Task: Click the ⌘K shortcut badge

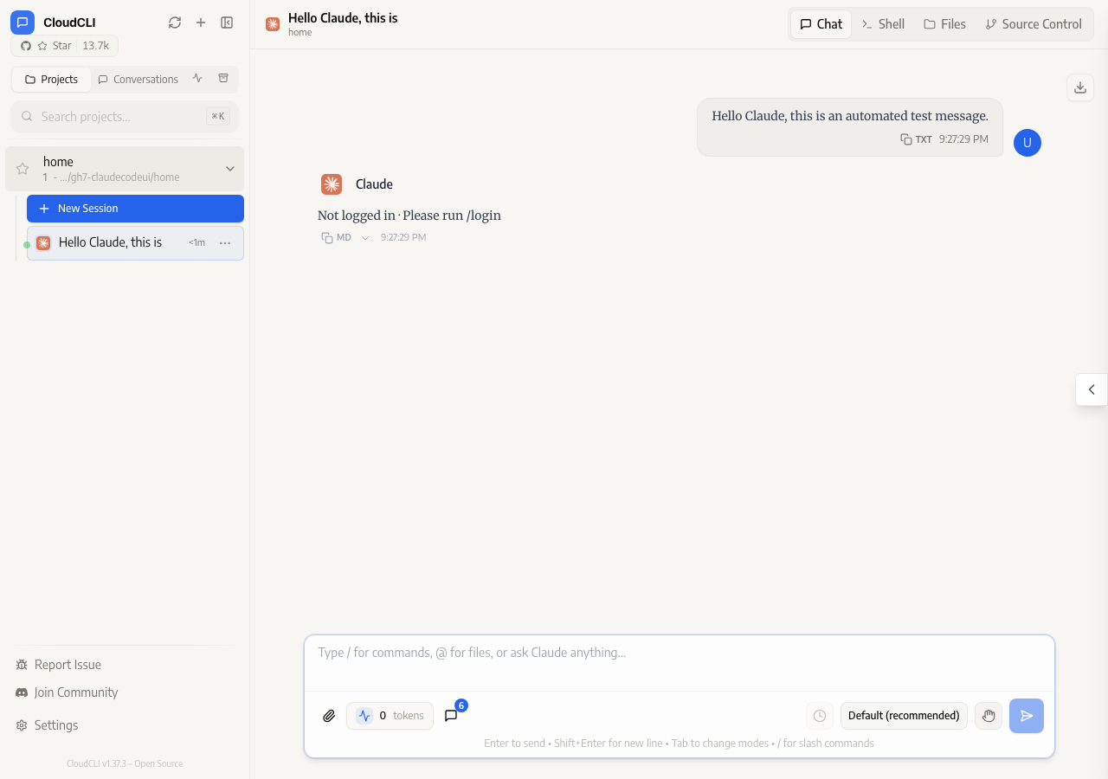Action: click(218, 116)
